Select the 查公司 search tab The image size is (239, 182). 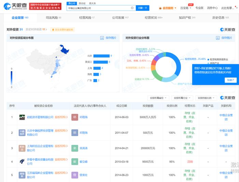click(72, 3)
